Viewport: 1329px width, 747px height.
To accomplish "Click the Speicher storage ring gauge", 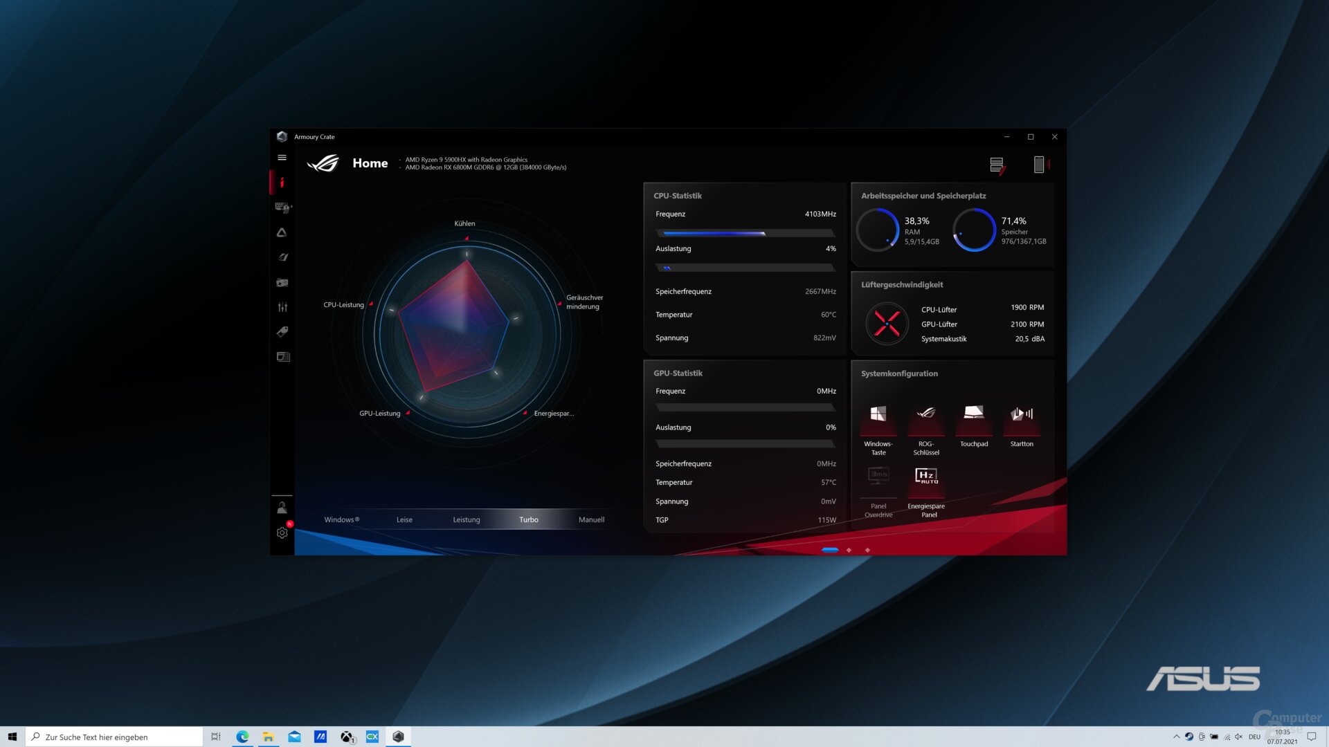I will pos(974,230).
